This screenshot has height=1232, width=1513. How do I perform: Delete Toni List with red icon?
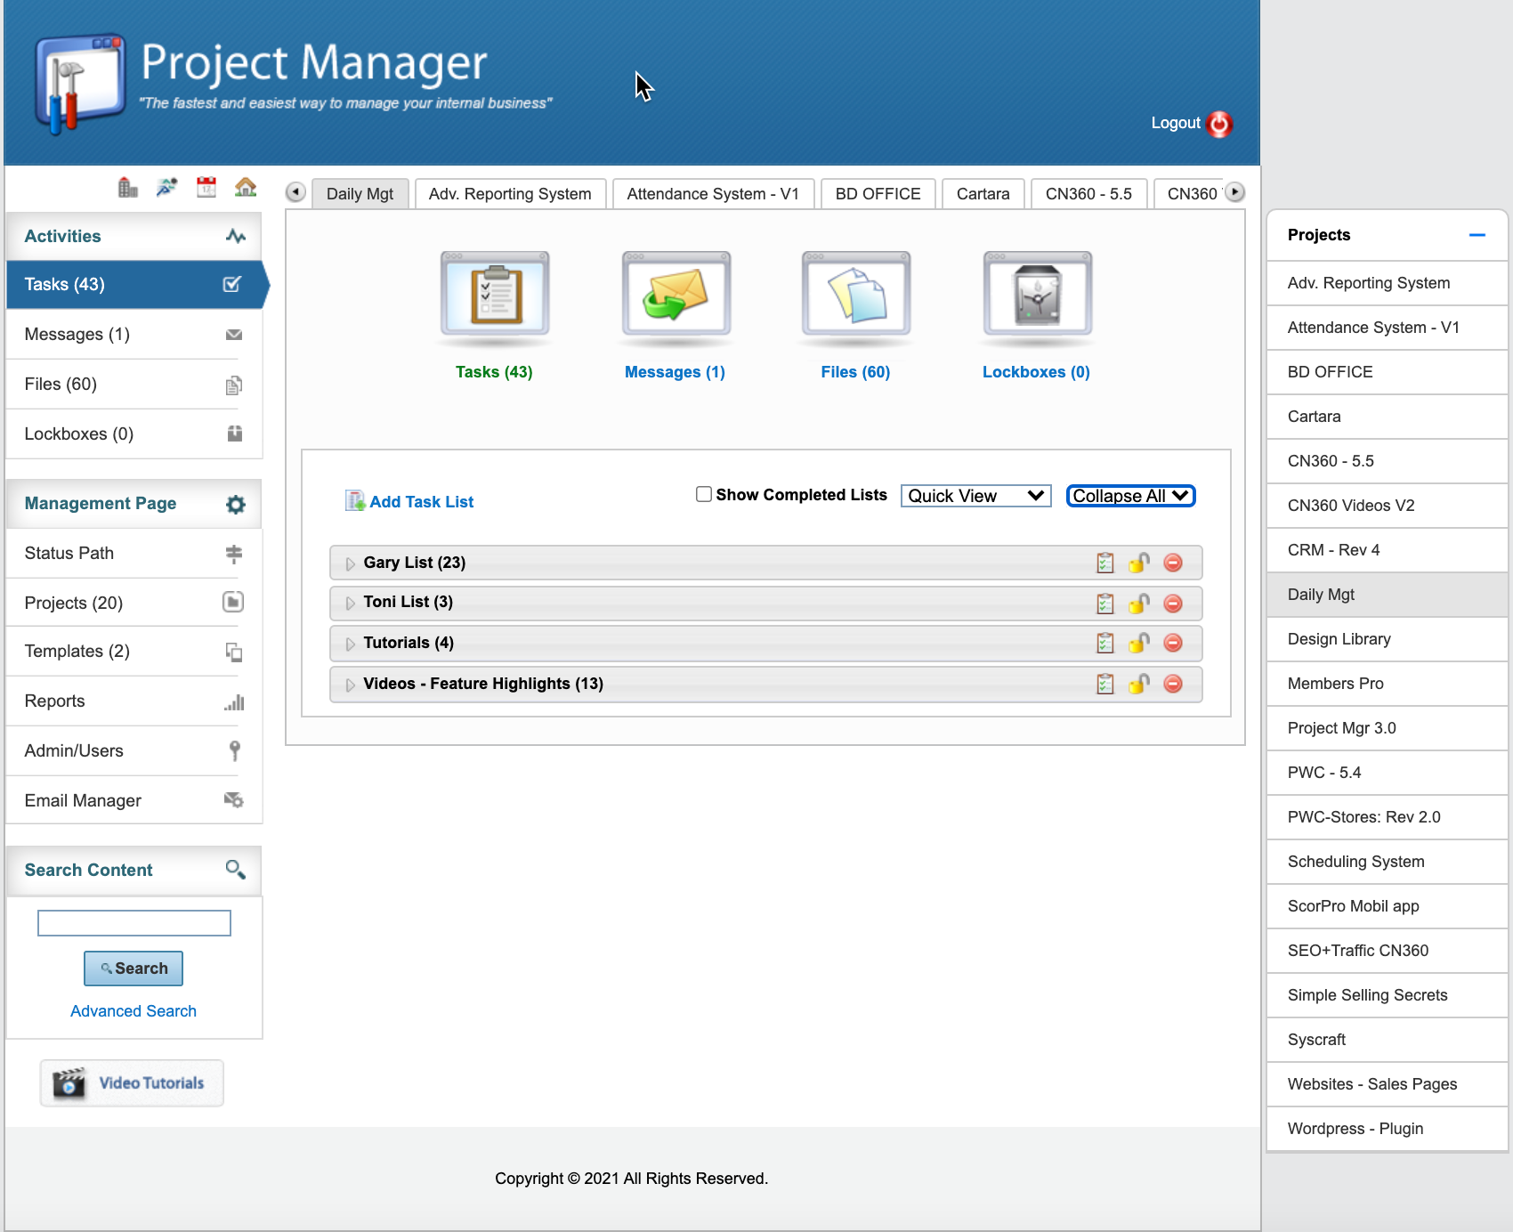tap(1173, 604)
